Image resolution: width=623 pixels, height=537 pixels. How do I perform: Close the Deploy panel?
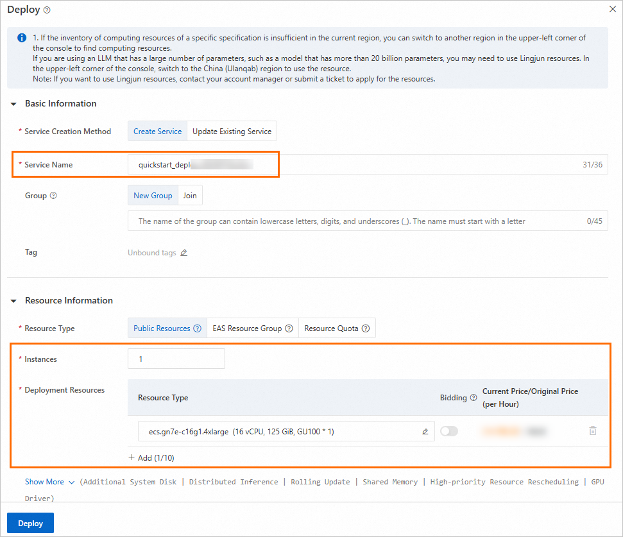(x=613, y=10)
